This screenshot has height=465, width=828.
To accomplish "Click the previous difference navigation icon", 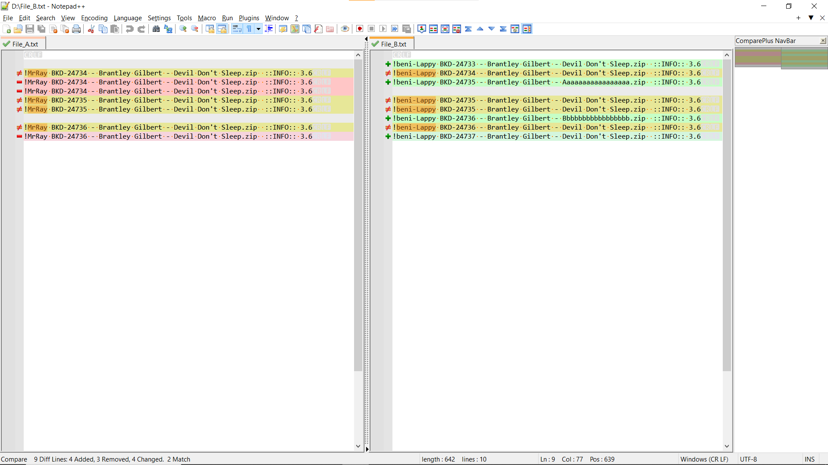I will tap(480, 29).
